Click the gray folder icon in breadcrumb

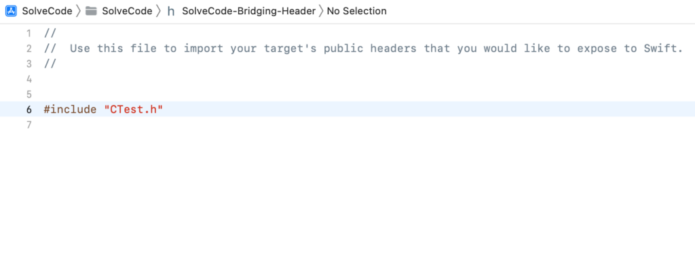pos(91,11)
